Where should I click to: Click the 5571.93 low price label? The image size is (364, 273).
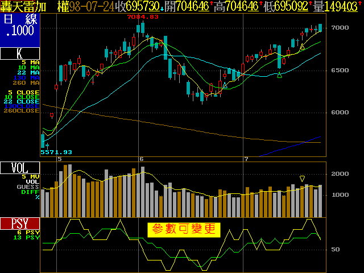(x=56, y=152)
